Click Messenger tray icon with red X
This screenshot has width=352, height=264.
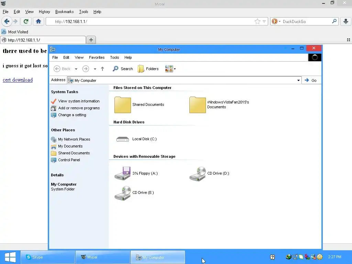[313, 257]
